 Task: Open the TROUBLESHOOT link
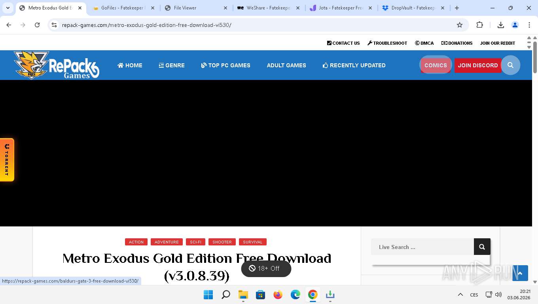[387, 43]
